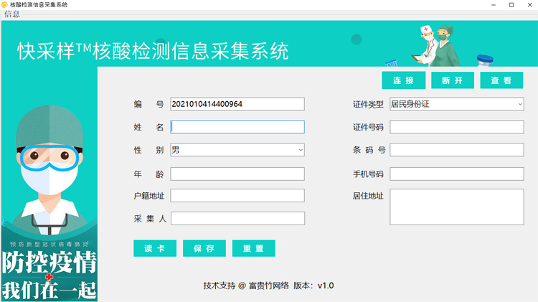538x302 pixels.
Task: Click the 保存 save button
Action: click(204, 248)
